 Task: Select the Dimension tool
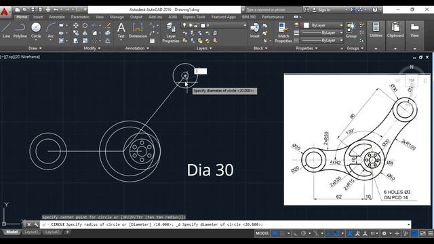click(138, 30)
